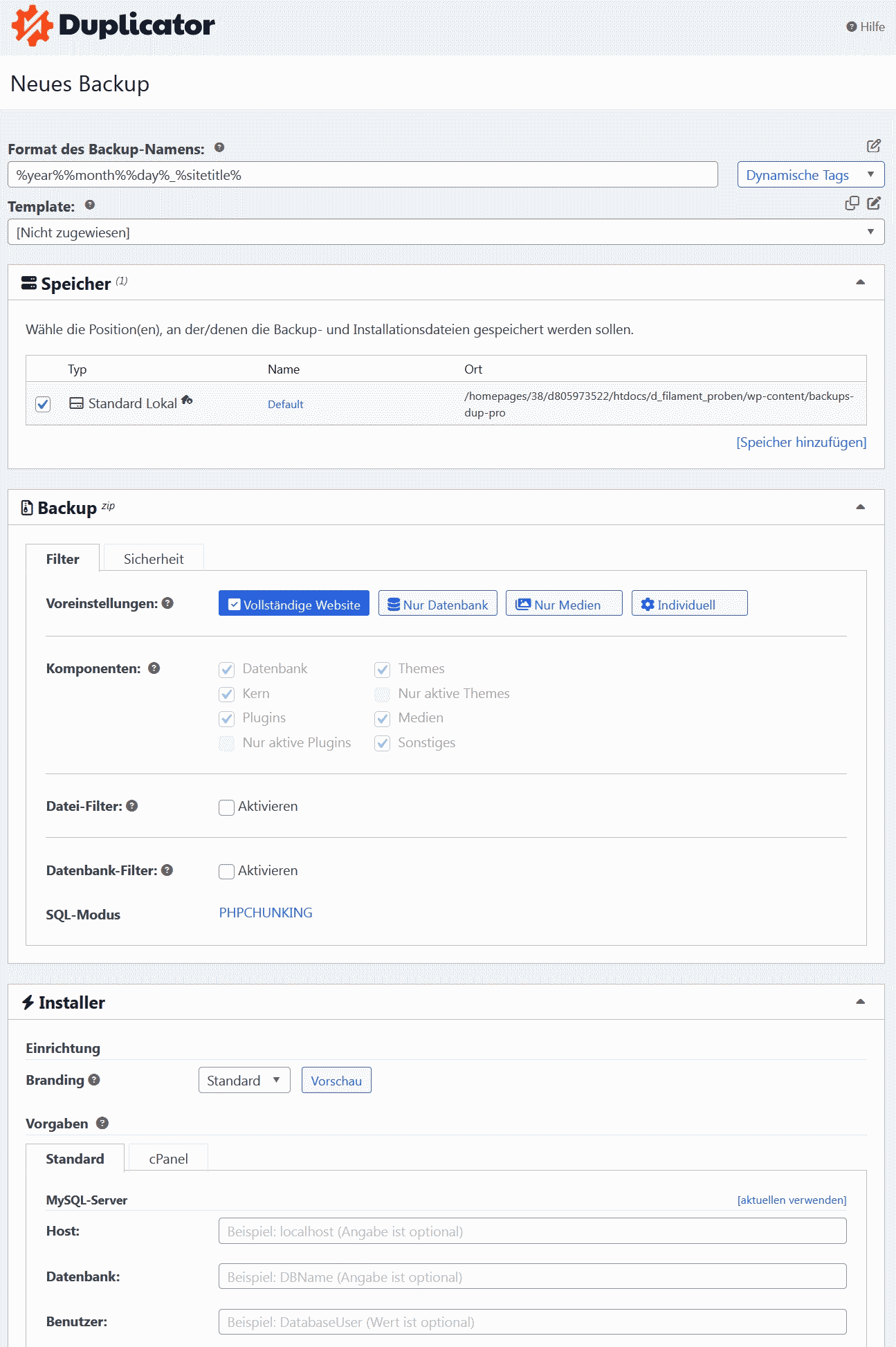Click the MySQL Host input field
The height and width of the screenshot is (1347, 896).
coord(532,1231)
